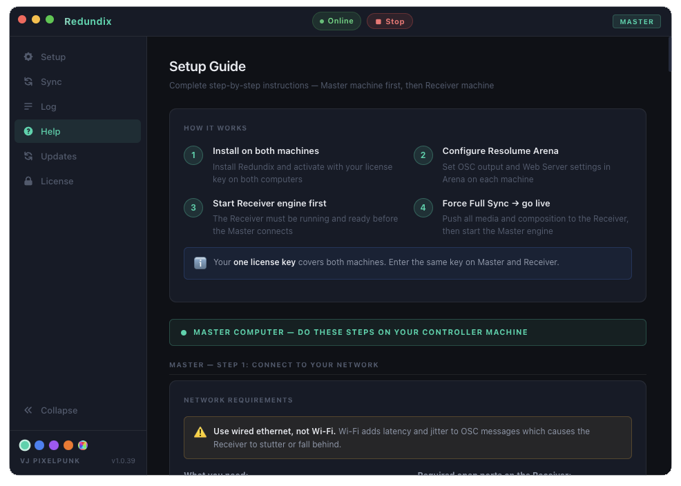Click the subtitle 'Complete step-by-step instructions' line

click(332, 86)
